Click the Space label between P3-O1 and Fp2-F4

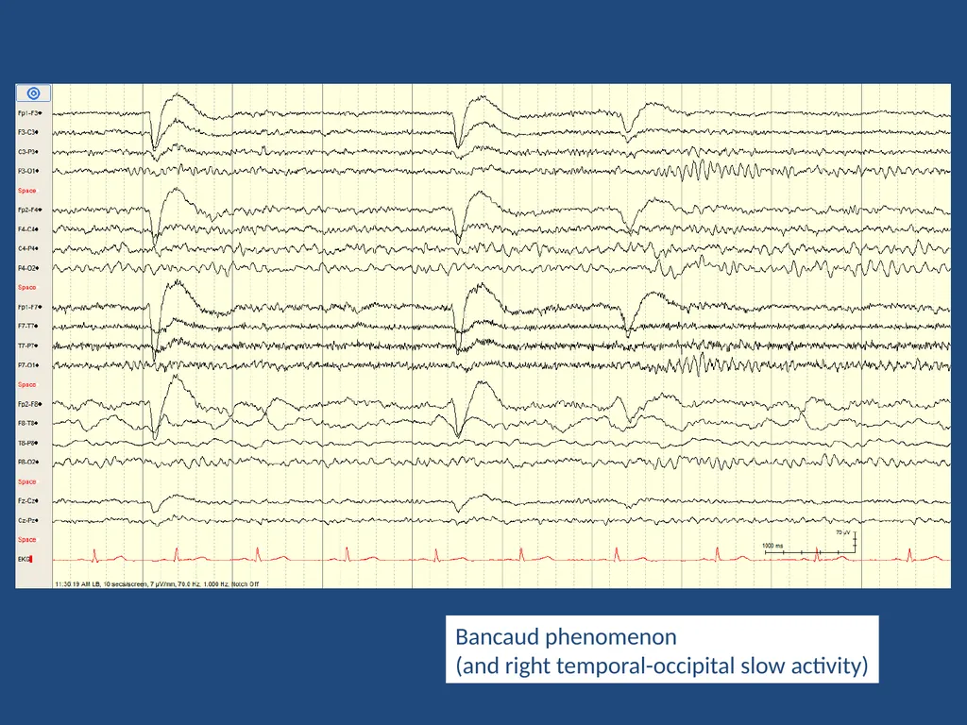click(x=26, y=191)
